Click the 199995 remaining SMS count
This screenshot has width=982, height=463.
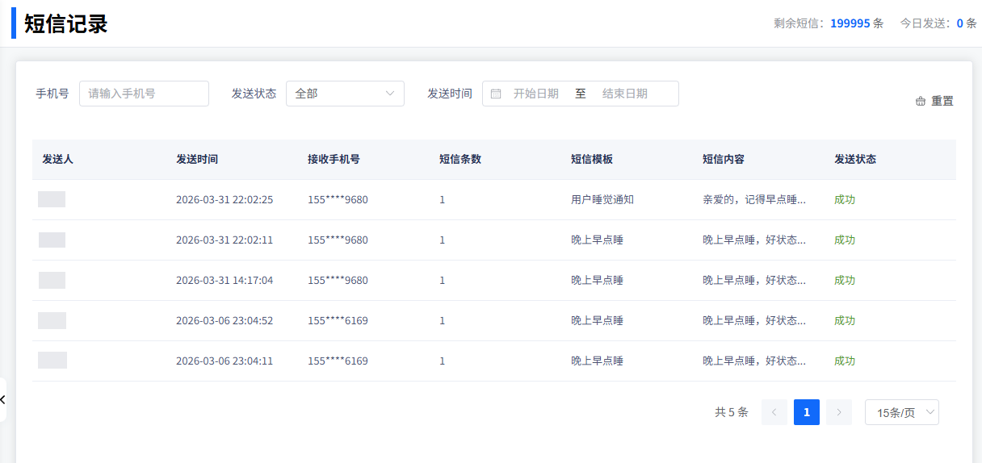pyautogui.click(x=850, y=23)
